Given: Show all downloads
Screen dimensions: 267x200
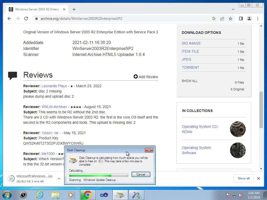Looking at the screenshot, I should (x=244, y=178).
